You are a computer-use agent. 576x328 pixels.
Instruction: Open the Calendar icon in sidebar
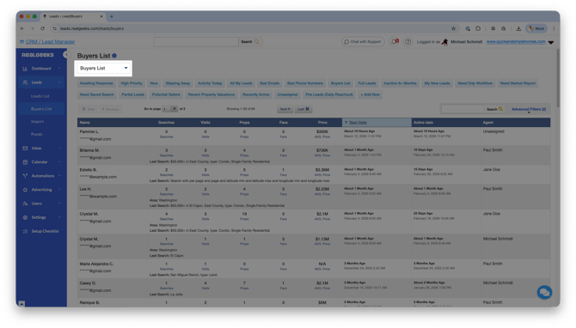[25, 162]
